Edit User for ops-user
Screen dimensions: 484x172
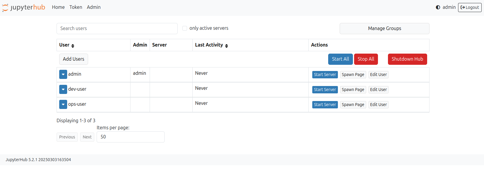tap(378, 105)
